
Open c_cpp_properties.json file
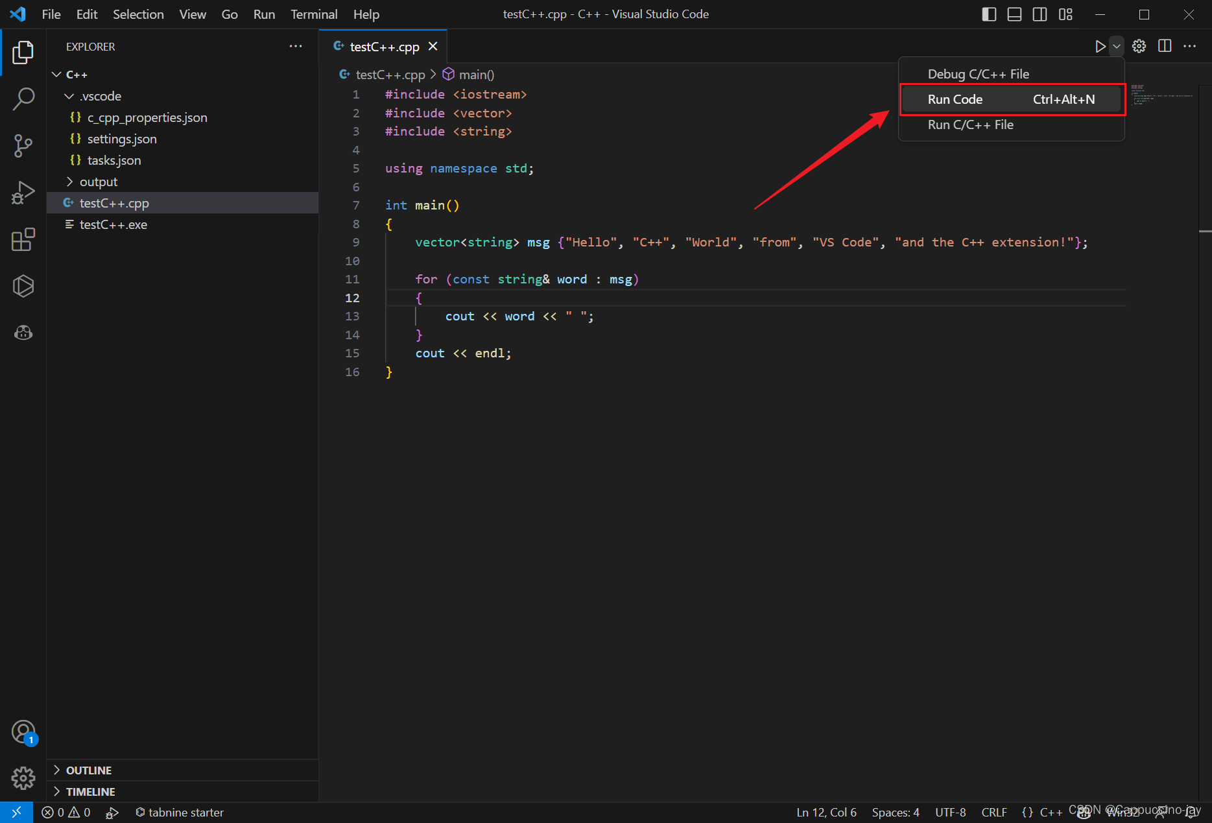tap(182, 117)
